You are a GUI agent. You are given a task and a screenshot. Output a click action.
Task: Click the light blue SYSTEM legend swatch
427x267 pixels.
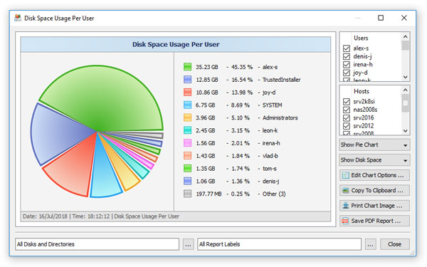pos(187,105)
